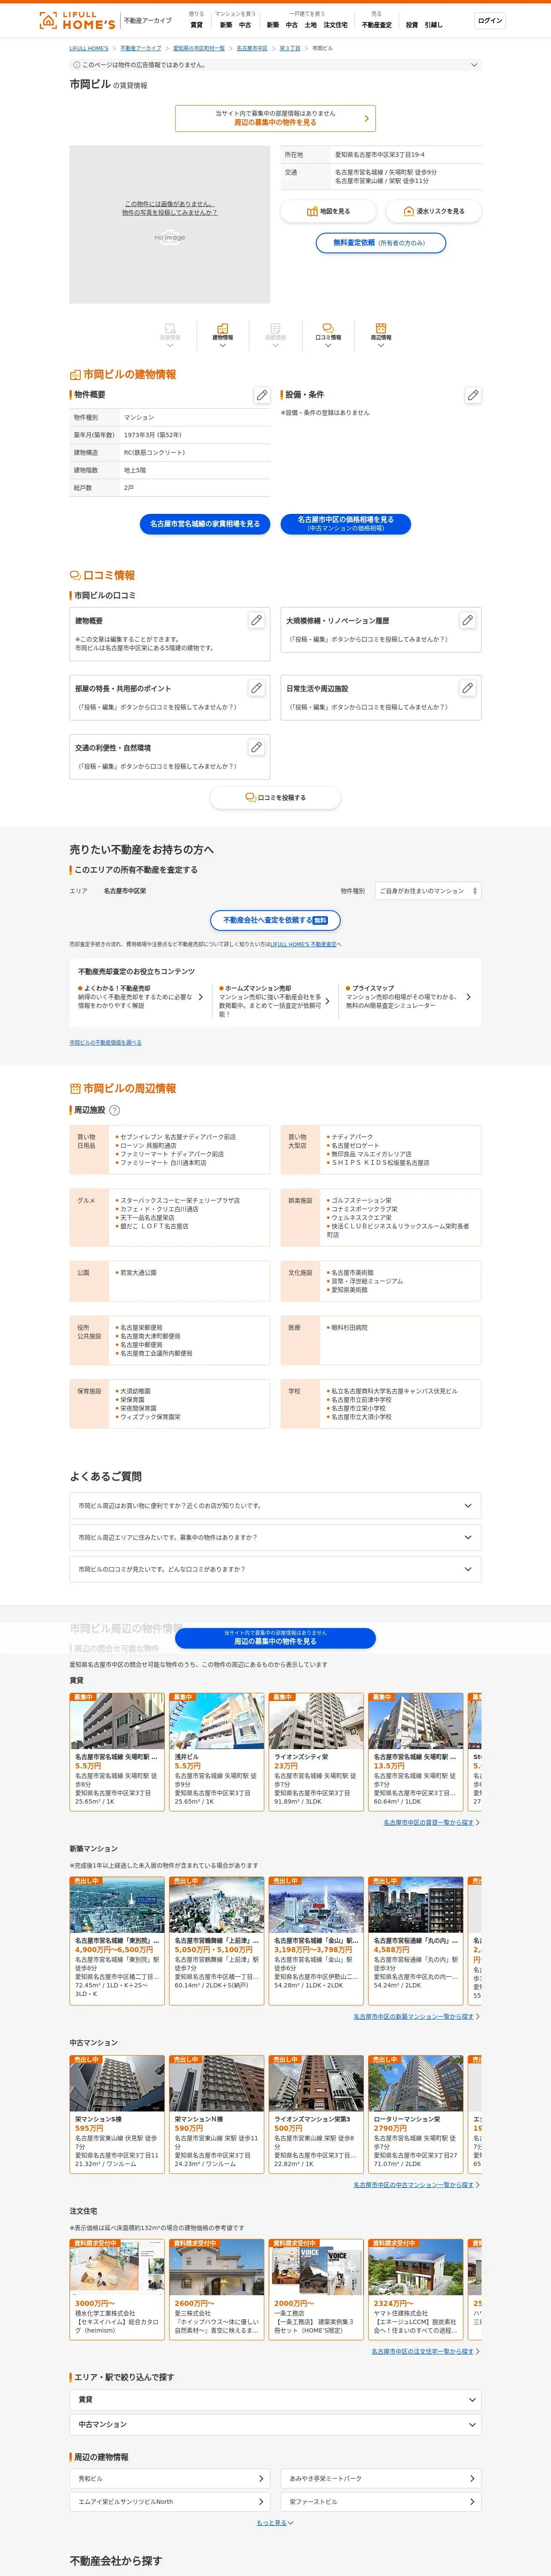This screenshot has height=2576, width=551.
Task: Click the pencil edit icon for 物件概要
Action: click(262, 395)
